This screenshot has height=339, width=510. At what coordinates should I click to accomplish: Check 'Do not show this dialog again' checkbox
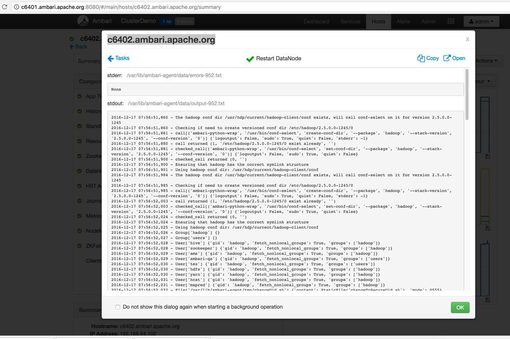coord(117,307)
